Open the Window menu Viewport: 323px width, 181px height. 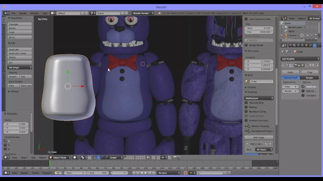tap(34, 13)
